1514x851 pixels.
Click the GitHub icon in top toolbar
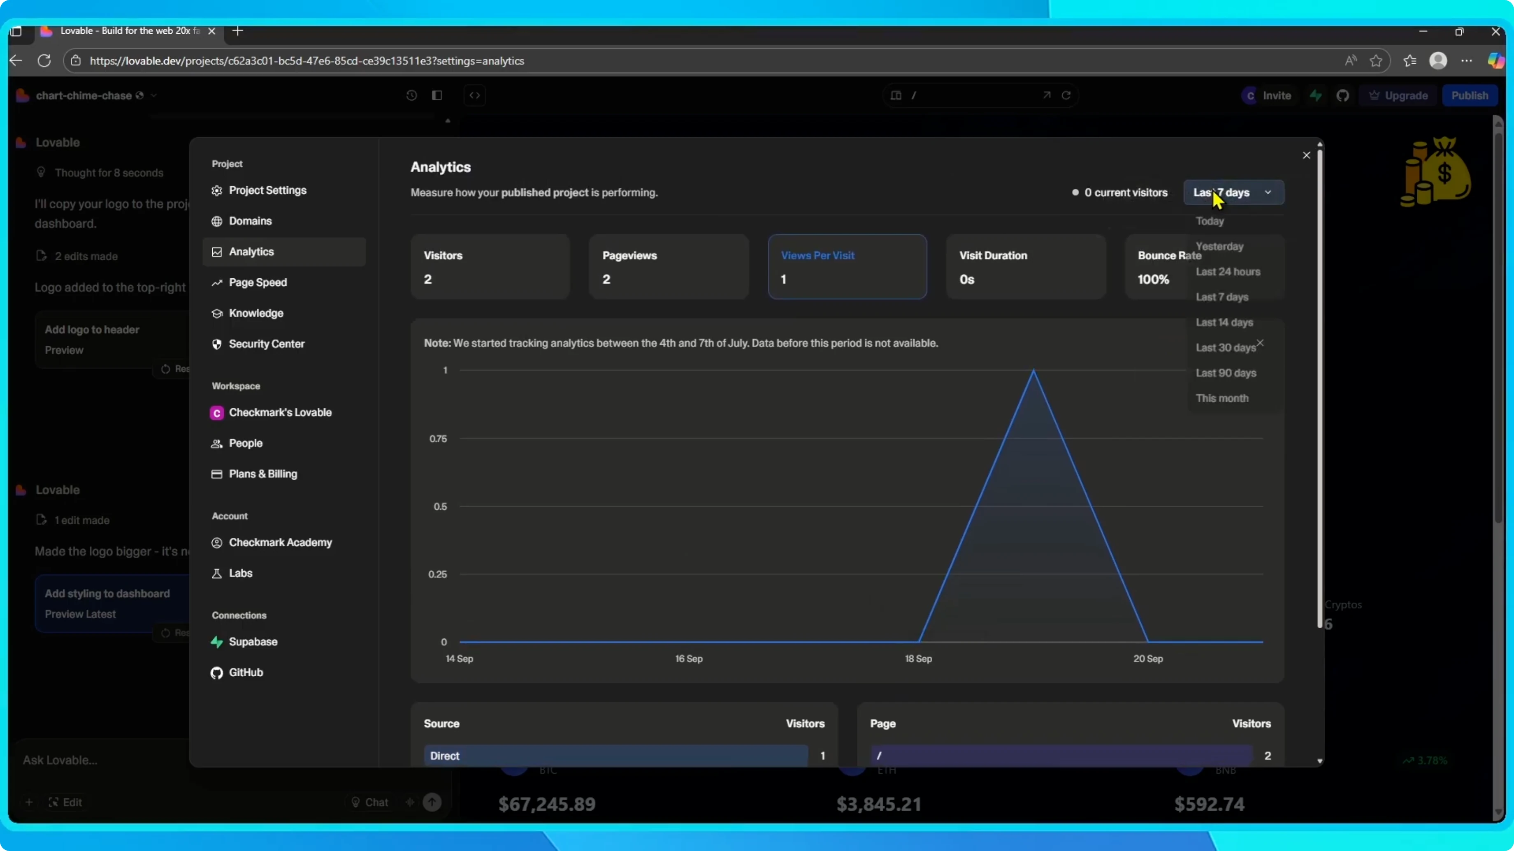1342,95
